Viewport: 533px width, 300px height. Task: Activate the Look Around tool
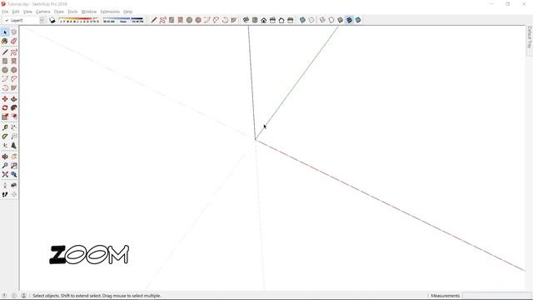[x=13, y=186]
